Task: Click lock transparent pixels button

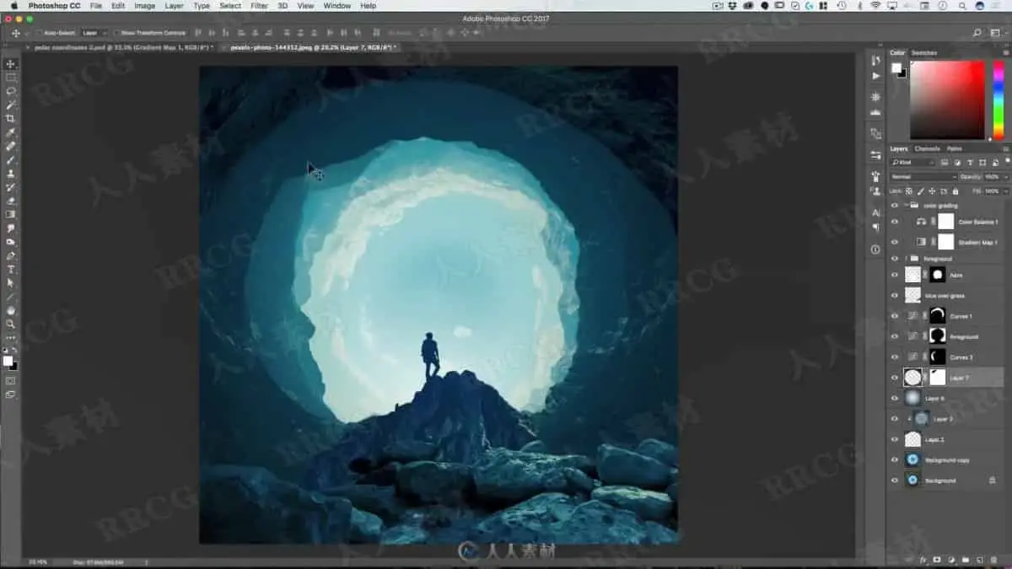Action: [909, 191]
